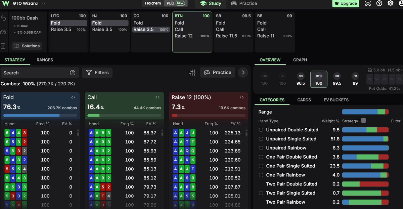Open the help question mark icon

(379, 3)
